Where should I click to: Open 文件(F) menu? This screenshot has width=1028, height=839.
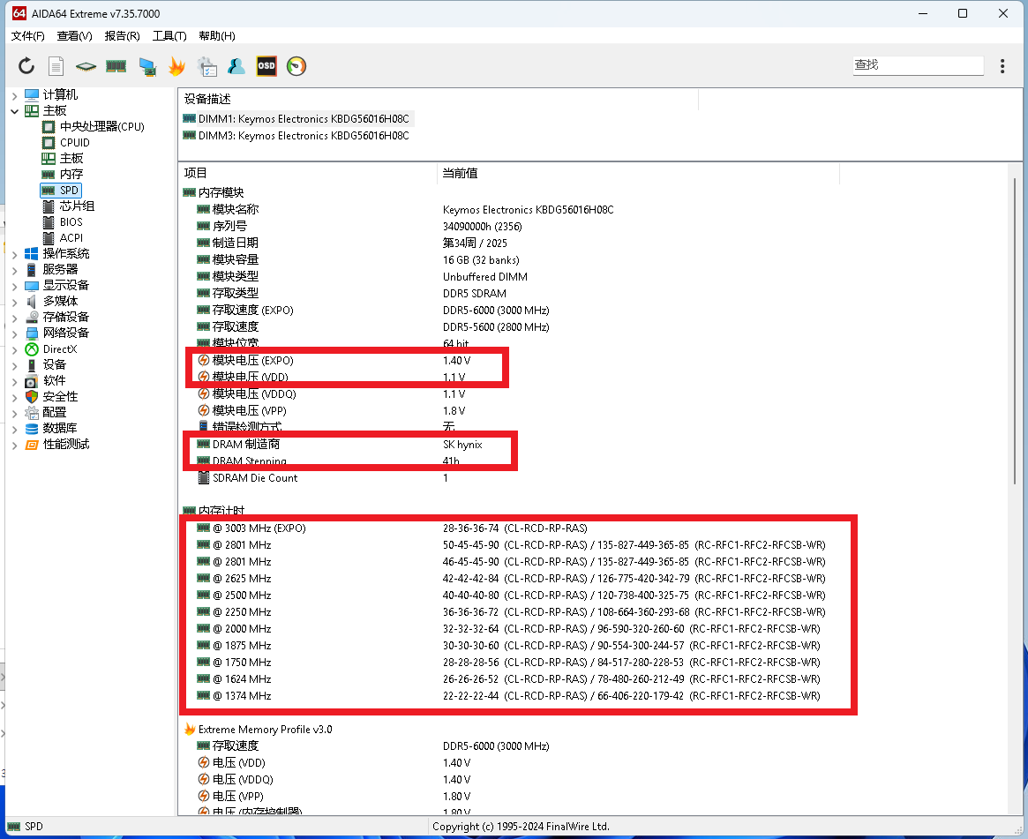pos(27,36)
